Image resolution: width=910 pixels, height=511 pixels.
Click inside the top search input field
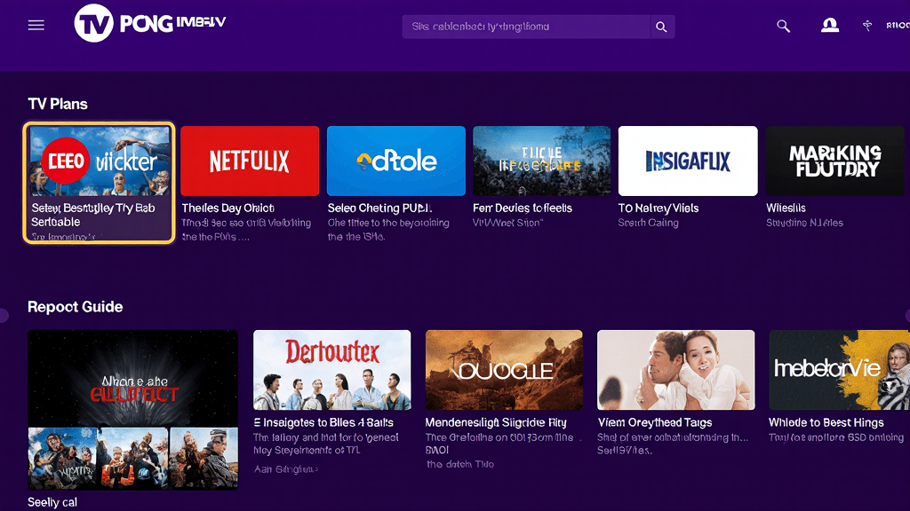click(x=524, y=27)
